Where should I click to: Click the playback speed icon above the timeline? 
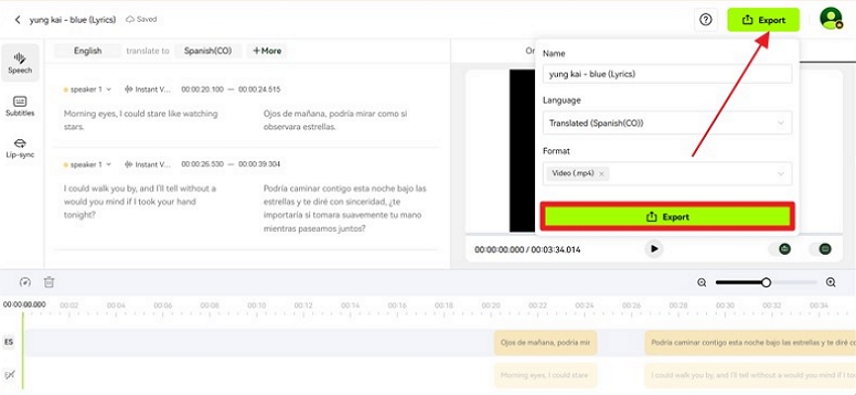[x=26, y=282]
